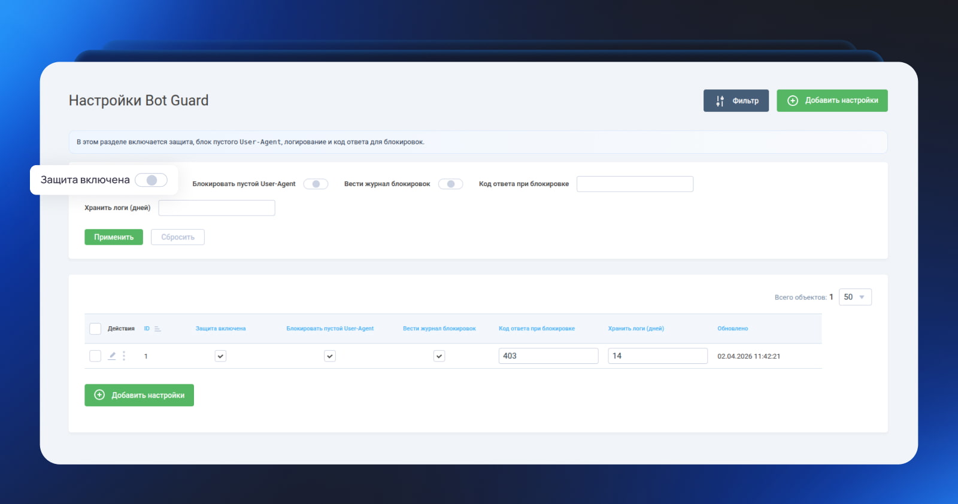Sort by Код ответа при блокировке column header

536,329
